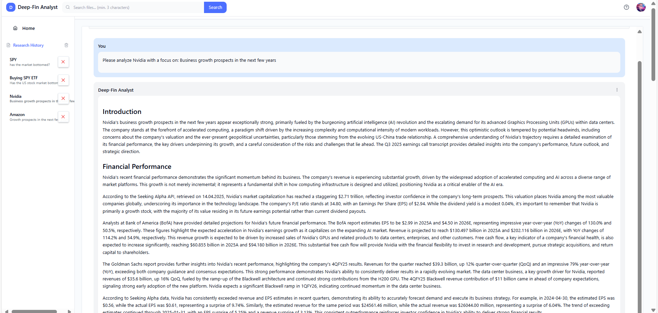The width and height of the screenshot is (658, 313).
Task: Click the Search button
Action: pyautogui.click(x=215, y=7)
